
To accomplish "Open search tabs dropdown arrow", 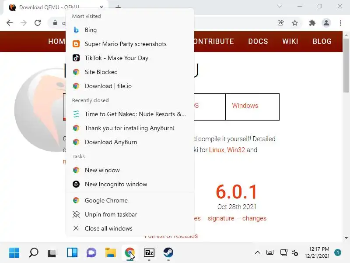I will point(280,6).
